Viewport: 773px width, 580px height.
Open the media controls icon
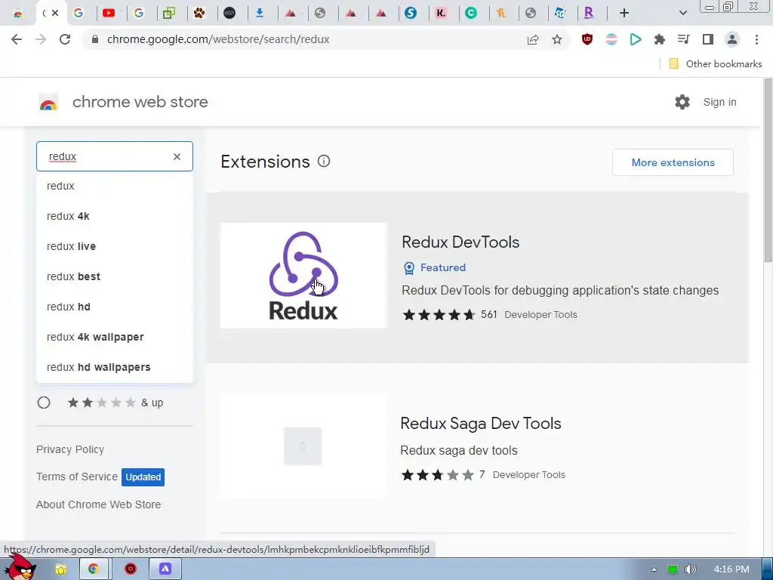point(684,39)
